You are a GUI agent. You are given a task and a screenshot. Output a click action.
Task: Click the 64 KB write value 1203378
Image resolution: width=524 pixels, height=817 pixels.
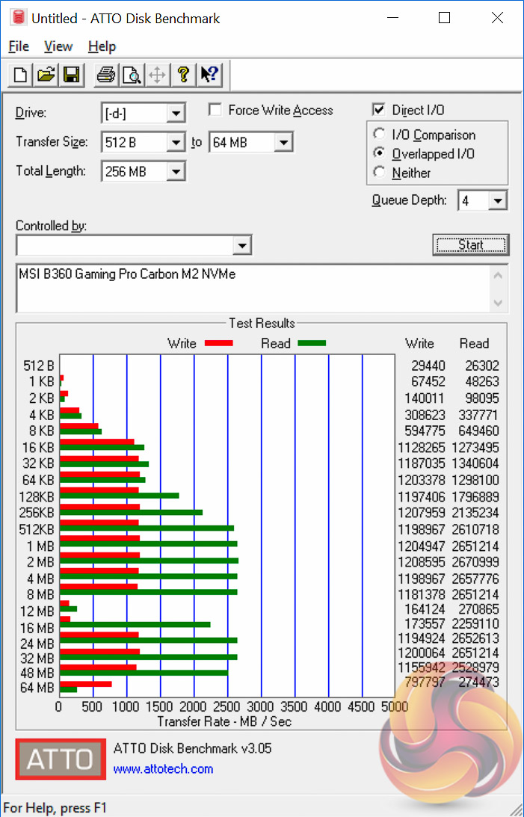422,480
